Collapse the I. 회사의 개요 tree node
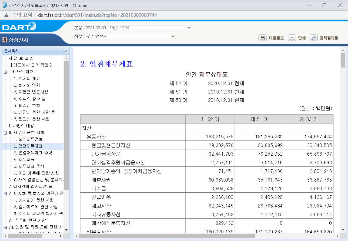The height and width of the screenshot is (241, 348). pos(5,72)
